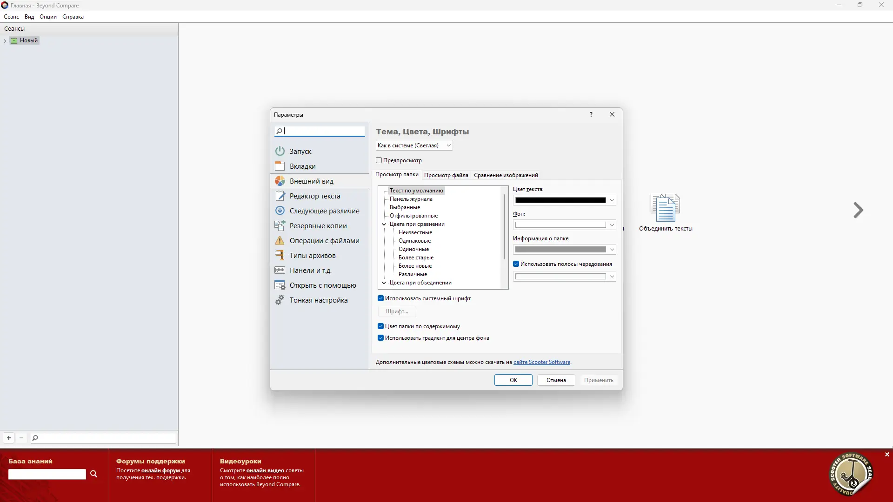Image resolution: width=893 pixels, height=502 pixels.
Task: Click the Типы архивов clamp icon
Action: (280, 255)
